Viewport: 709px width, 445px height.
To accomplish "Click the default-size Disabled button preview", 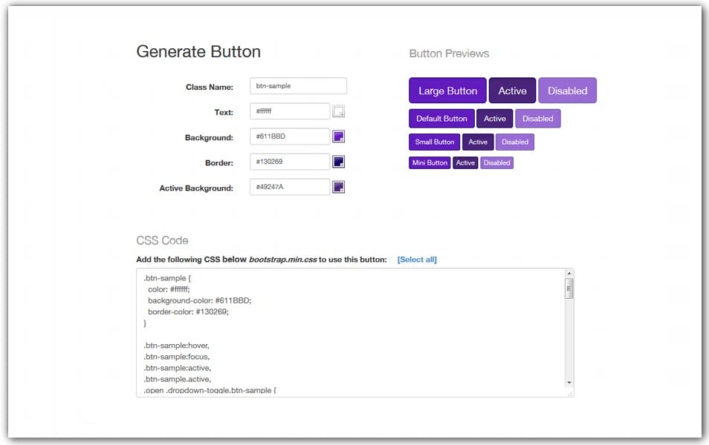I will [x=537, y=118].
